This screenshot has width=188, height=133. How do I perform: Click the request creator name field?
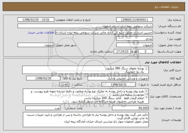click(x=104, y=32)
